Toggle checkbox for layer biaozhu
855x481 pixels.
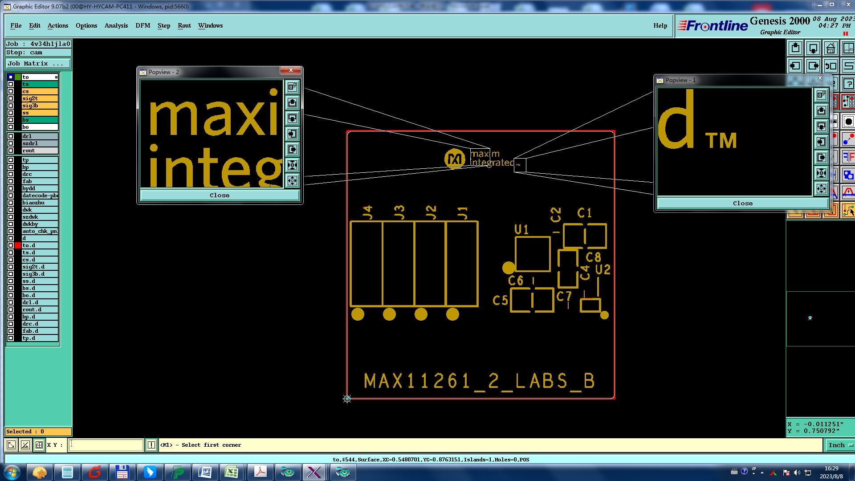pos(11,203)
